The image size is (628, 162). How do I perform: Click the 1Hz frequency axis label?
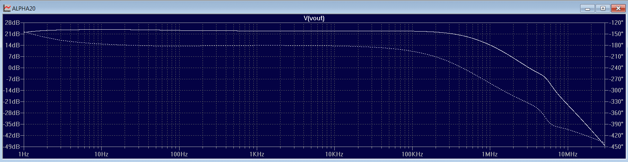tap(24, 154)
